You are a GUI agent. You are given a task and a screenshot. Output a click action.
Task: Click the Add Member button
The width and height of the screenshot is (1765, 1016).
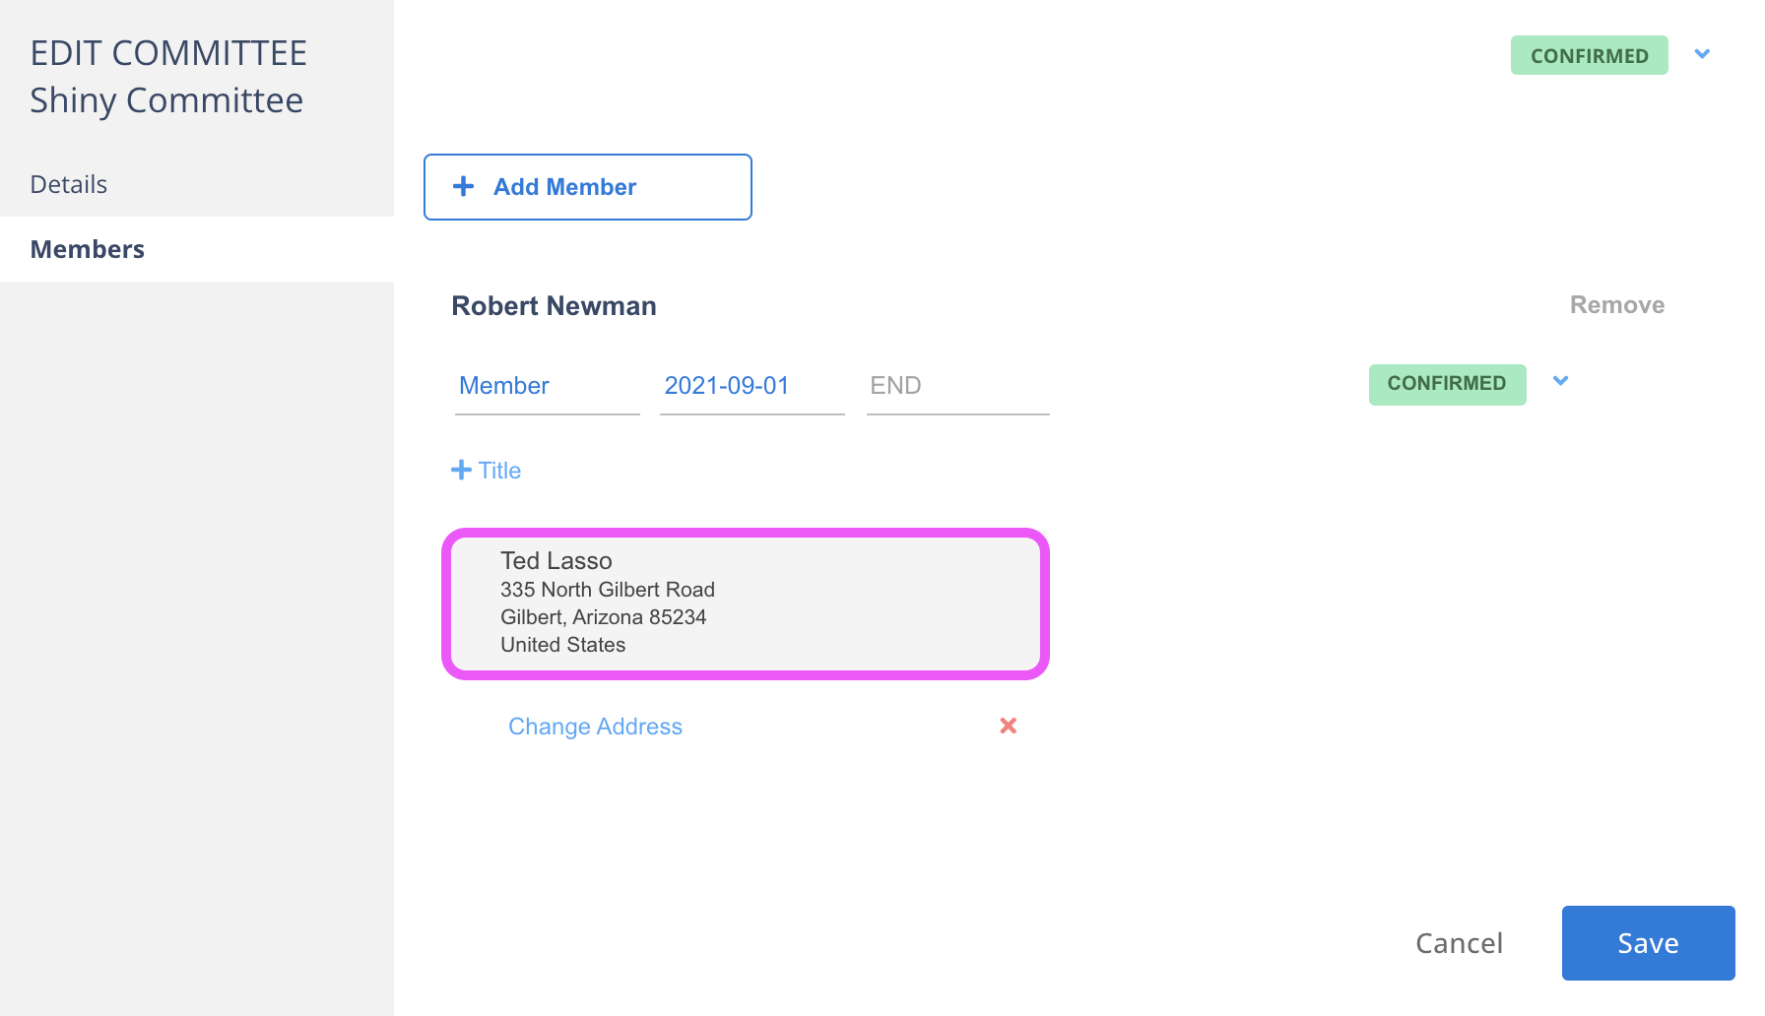(588, 187)
